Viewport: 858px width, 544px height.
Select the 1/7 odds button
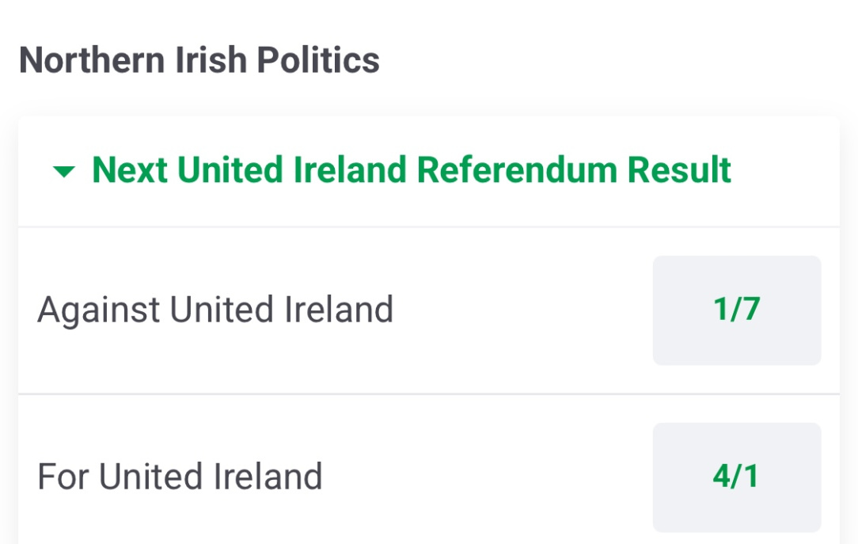click(736, 310)
